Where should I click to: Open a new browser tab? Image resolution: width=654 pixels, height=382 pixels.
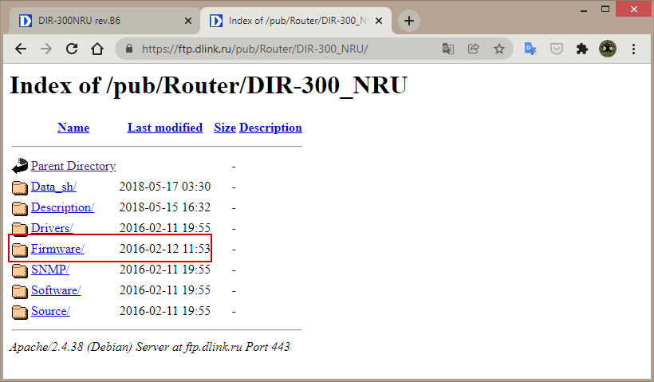[409, 21]
